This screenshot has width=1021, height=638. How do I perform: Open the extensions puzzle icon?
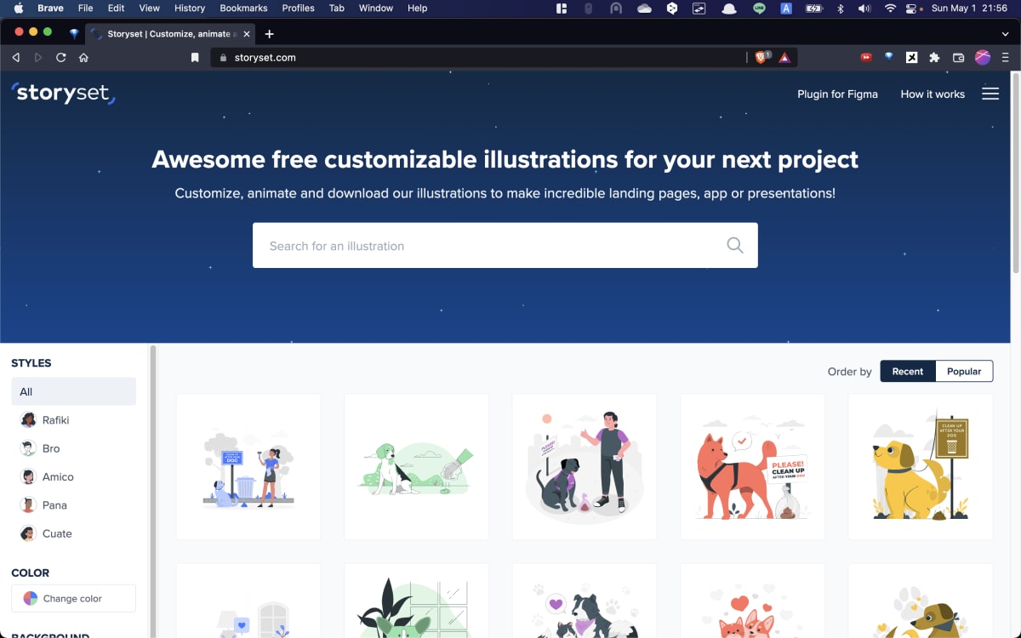[934, 58]
